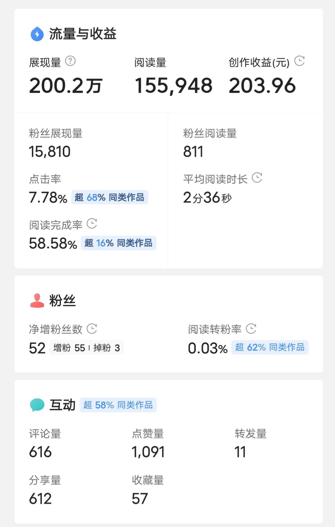Click the red person 粉丝 icon
Image resolution: width=335 pixels, height=527 pixels.
pos(37,301)
